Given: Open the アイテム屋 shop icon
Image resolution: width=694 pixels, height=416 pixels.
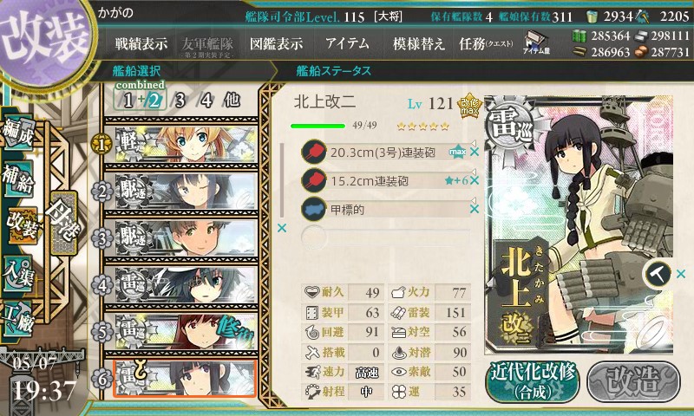Looking at the screenshot, I should click(535, 42).
